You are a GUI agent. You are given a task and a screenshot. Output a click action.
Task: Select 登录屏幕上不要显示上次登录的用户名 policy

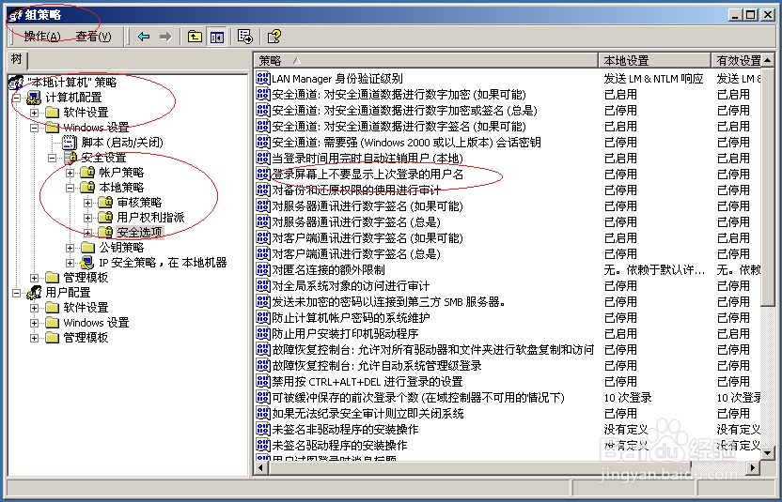[x=368, y=175]
